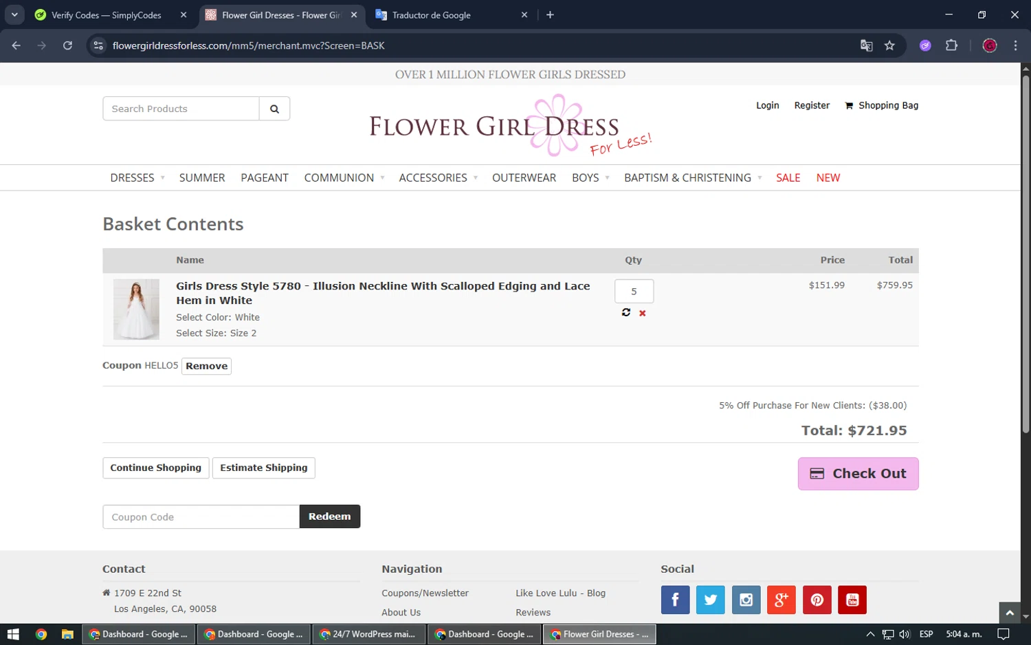The image size is (1031, 645).
Task: Reload the page
Action: coord(67,45)
